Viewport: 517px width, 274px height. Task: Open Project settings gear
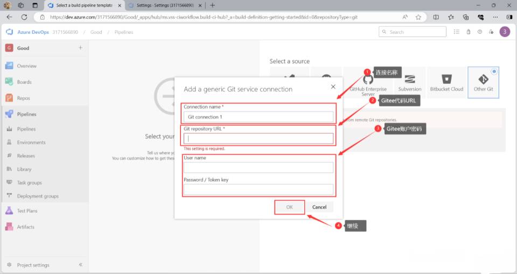click(9, 265)
